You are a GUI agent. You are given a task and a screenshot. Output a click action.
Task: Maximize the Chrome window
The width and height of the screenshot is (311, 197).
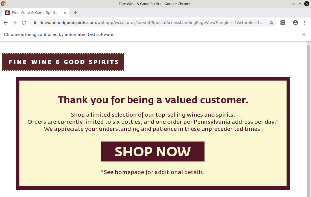click(x=300, y=4)
